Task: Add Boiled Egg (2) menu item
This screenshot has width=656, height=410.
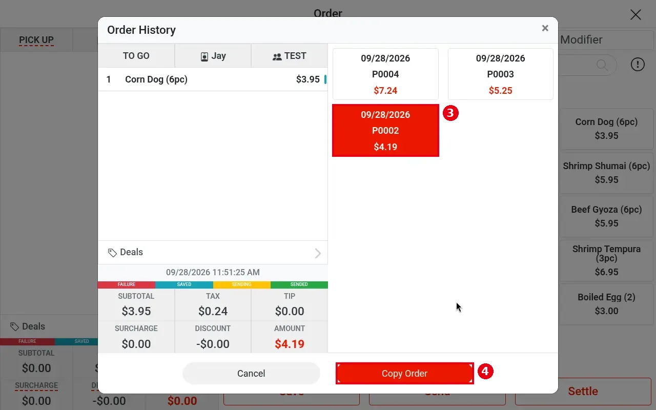Action: pyautogui.click(x=607, y=304)
